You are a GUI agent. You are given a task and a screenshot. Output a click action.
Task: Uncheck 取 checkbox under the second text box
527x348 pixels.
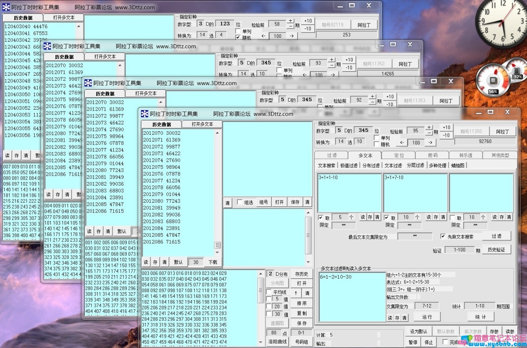[x=387, y=218]
